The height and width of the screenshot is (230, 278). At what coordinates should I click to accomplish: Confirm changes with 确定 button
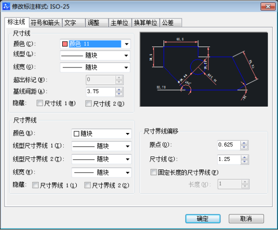click(203, 218)
